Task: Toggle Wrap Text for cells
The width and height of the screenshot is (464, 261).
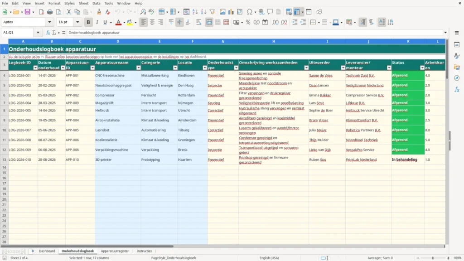Action: pyautogui.click(x=198, y=22)
